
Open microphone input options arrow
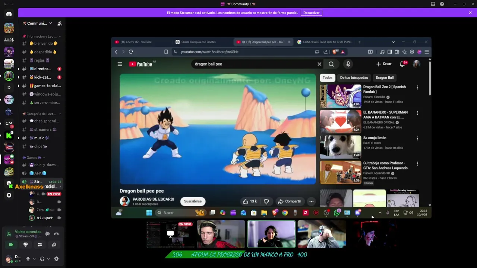[34, 259]
